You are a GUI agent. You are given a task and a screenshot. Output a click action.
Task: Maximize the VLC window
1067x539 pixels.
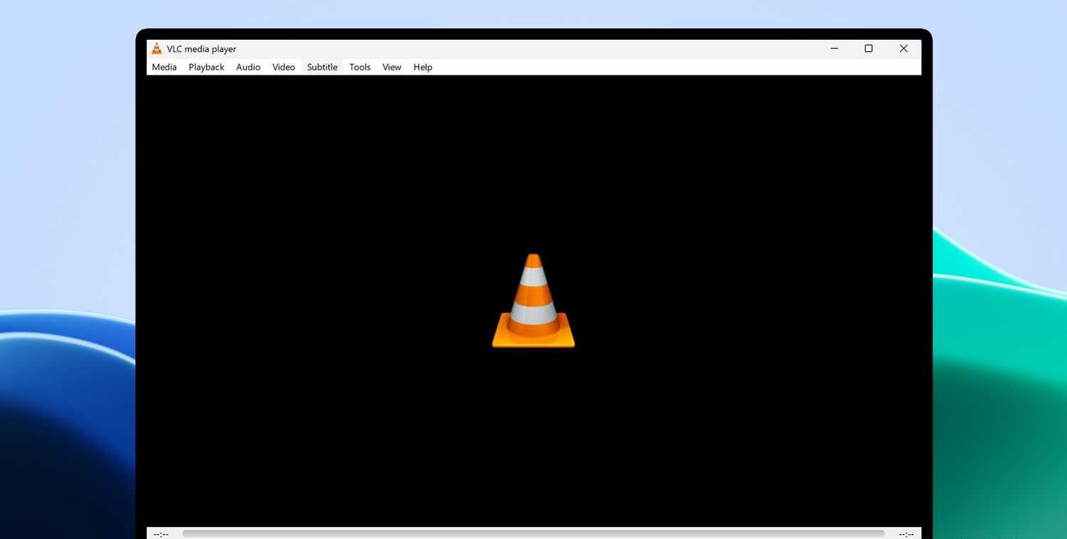click(x=868, y=48)
